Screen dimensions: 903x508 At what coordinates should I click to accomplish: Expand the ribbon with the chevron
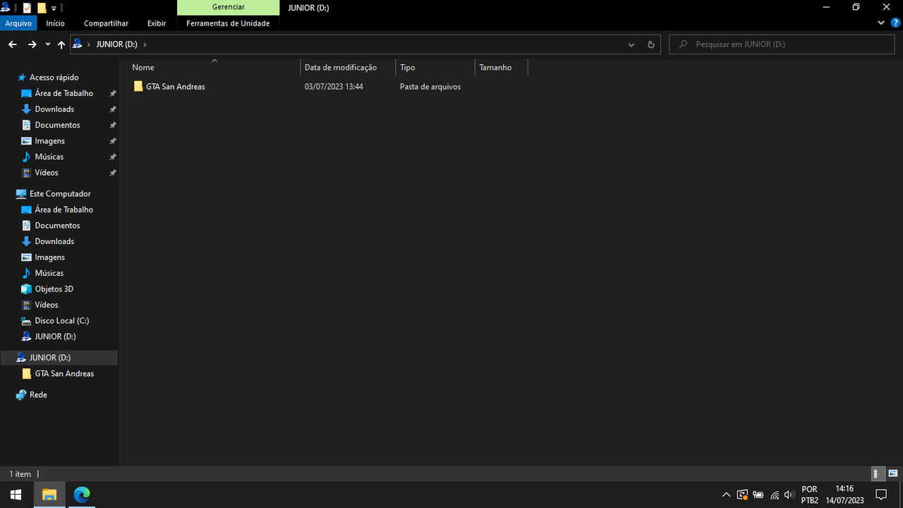pyautogui.click(x=881, y=23)
